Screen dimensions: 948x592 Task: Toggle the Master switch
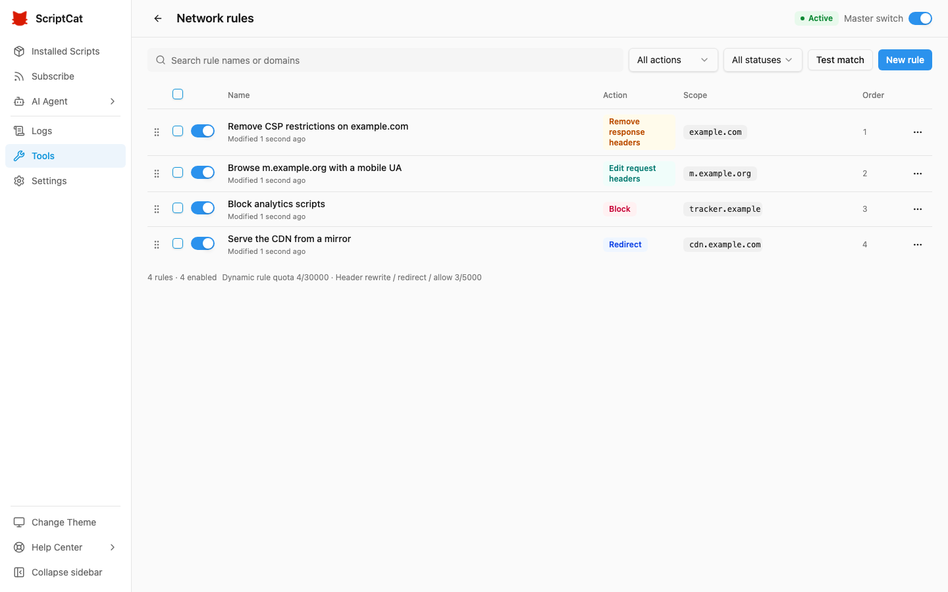(920, 18)
